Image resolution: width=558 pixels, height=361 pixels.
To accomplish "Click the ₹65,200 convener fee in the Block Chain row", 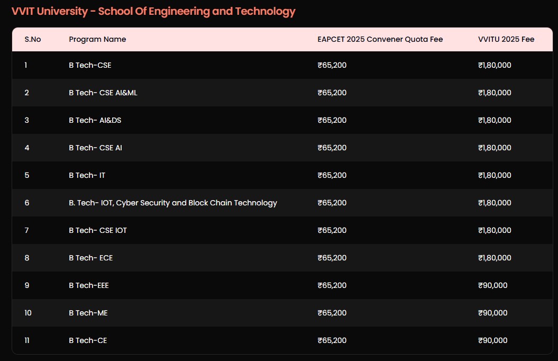I will click(332, 203).
